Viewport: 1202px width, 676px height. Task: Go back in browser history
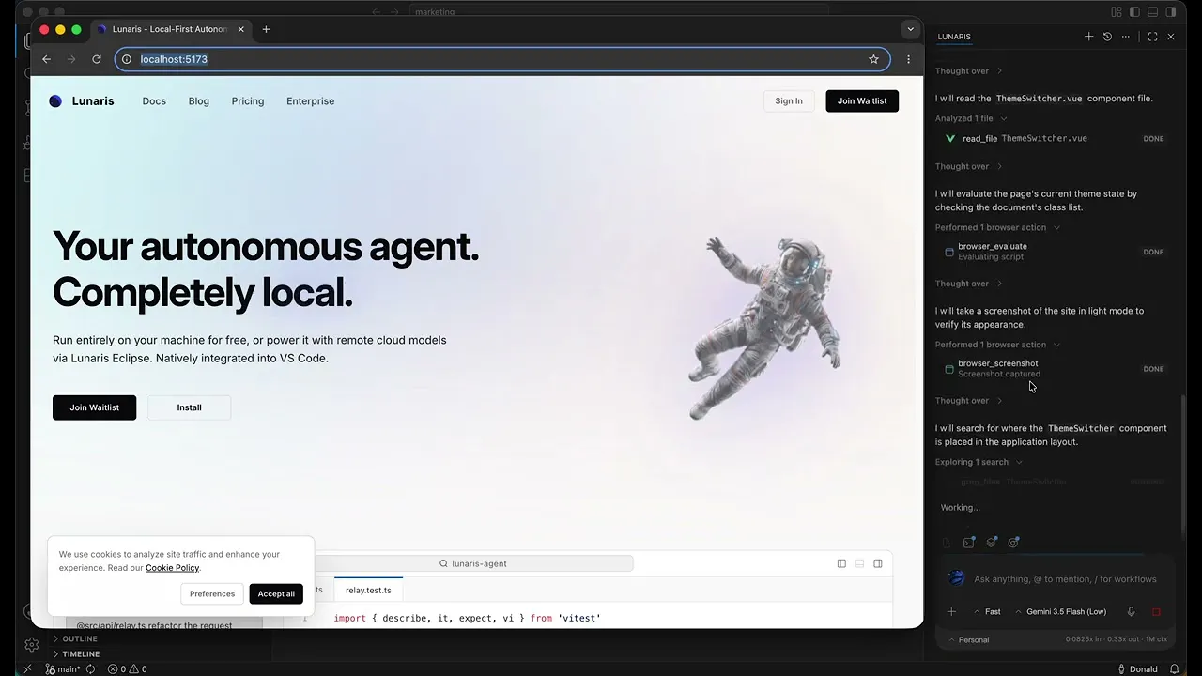tap(47, 59)
